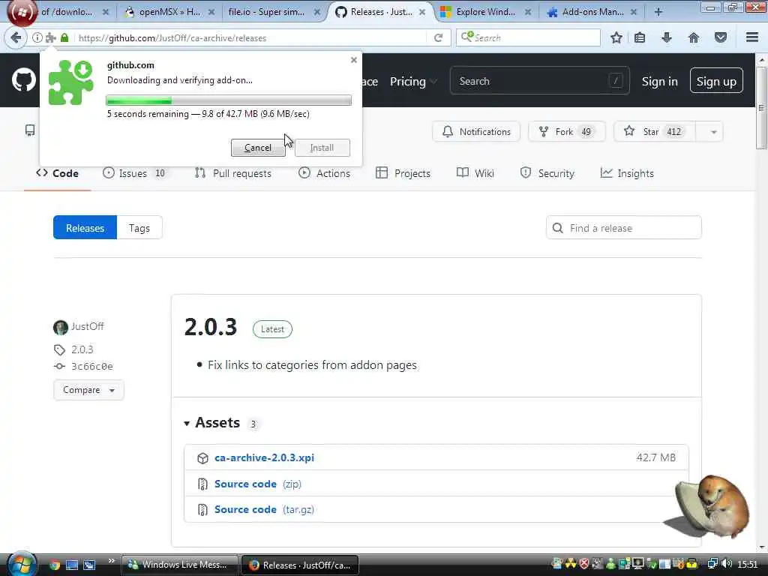Focus the GitHub Search field
Viewport: 768px width, 576px height.
539,81
